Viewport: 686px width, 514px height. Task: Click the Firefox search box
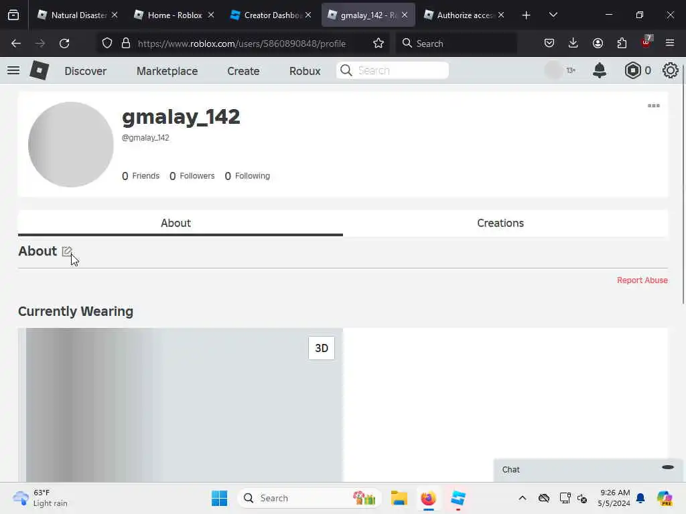pos(456,44)
